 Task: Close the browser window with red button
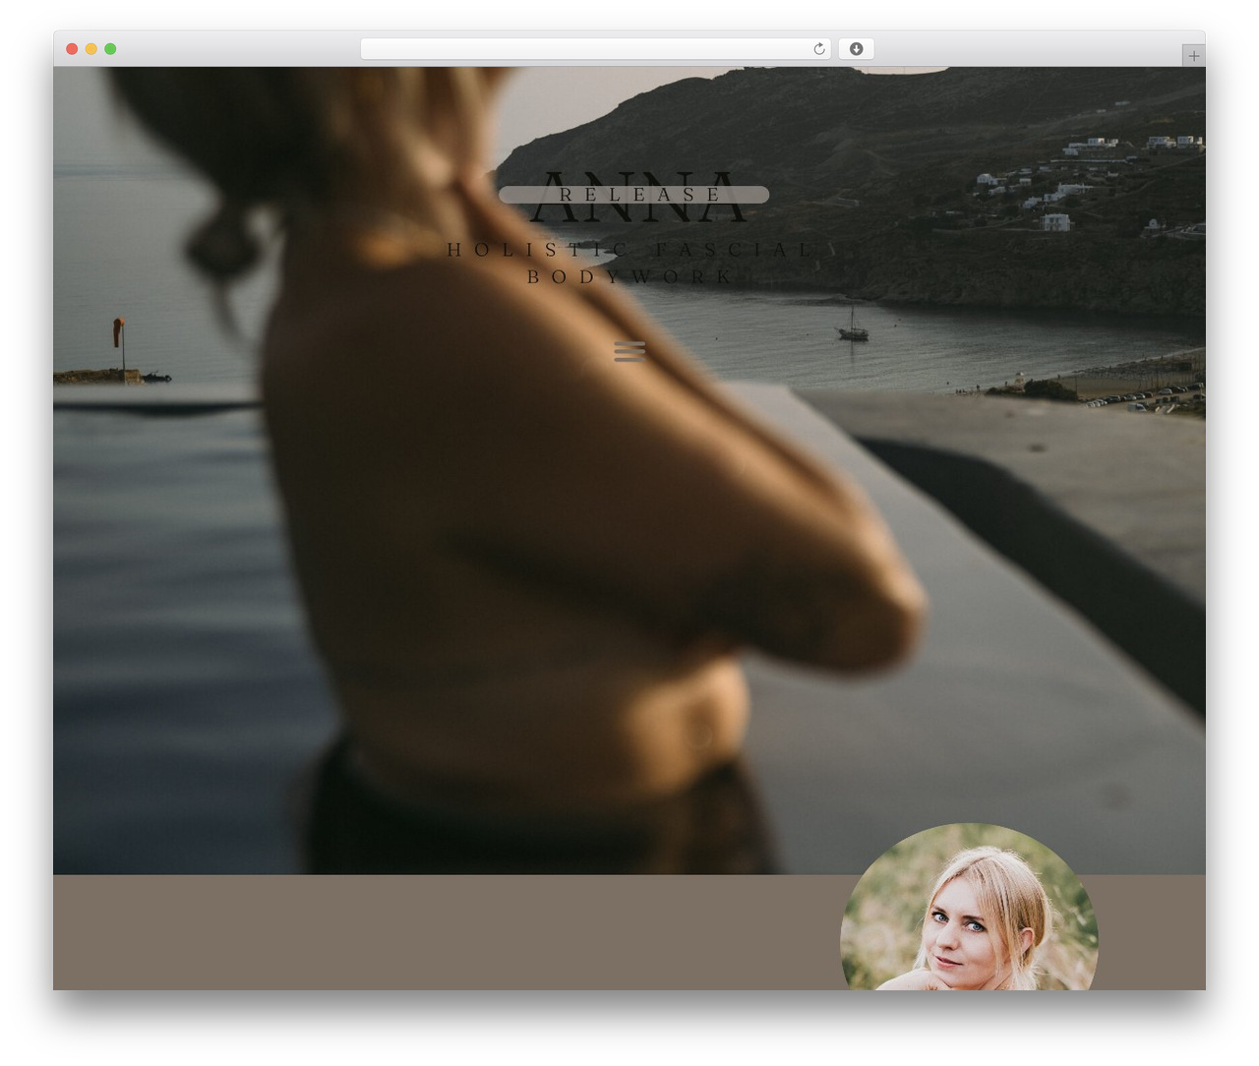tap(72, 49)
